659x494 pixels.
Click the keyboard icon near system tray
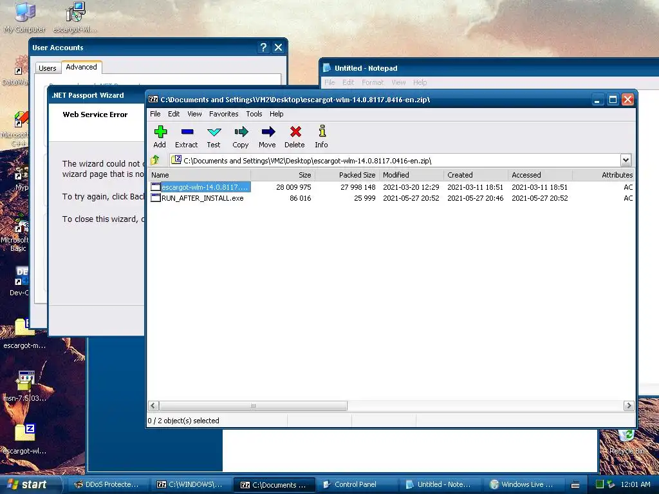(x=575, y=485)
